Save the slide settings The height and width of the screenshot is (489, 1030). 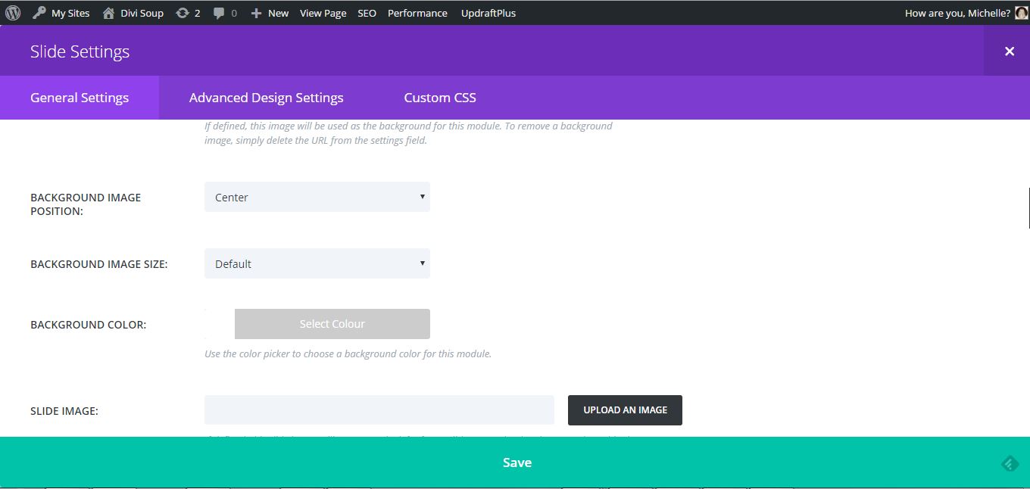(x=515, y=463)
